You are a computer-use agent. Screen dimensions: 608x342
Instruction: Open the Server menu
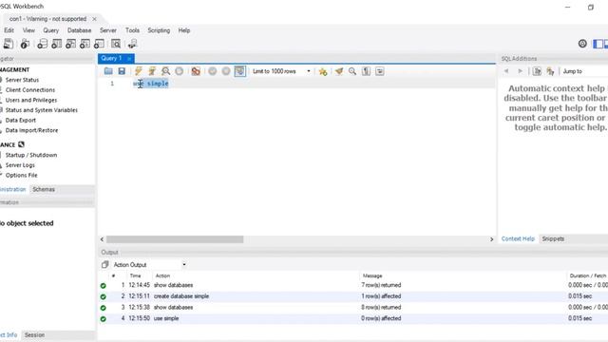(107, 30)
